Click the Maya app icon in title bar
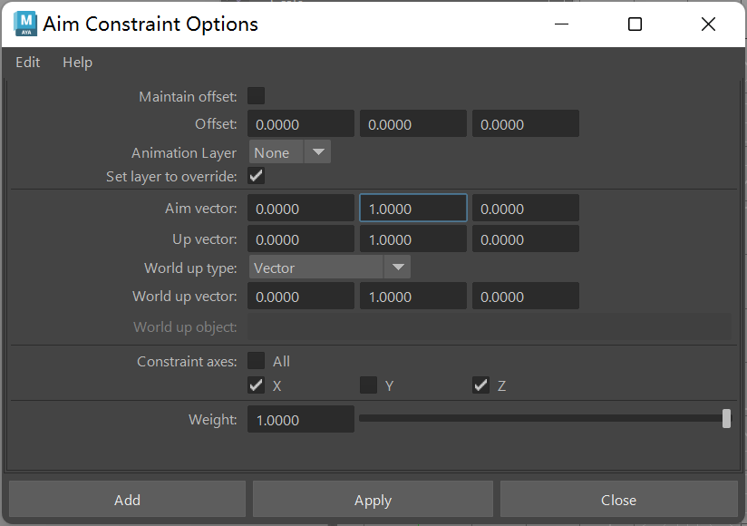The image size is (747, 526). pos(25,24)
